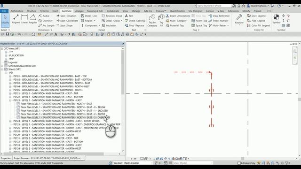301x169 pixels.
Task: Open the View Reference tool
Action: click(219, 15)
